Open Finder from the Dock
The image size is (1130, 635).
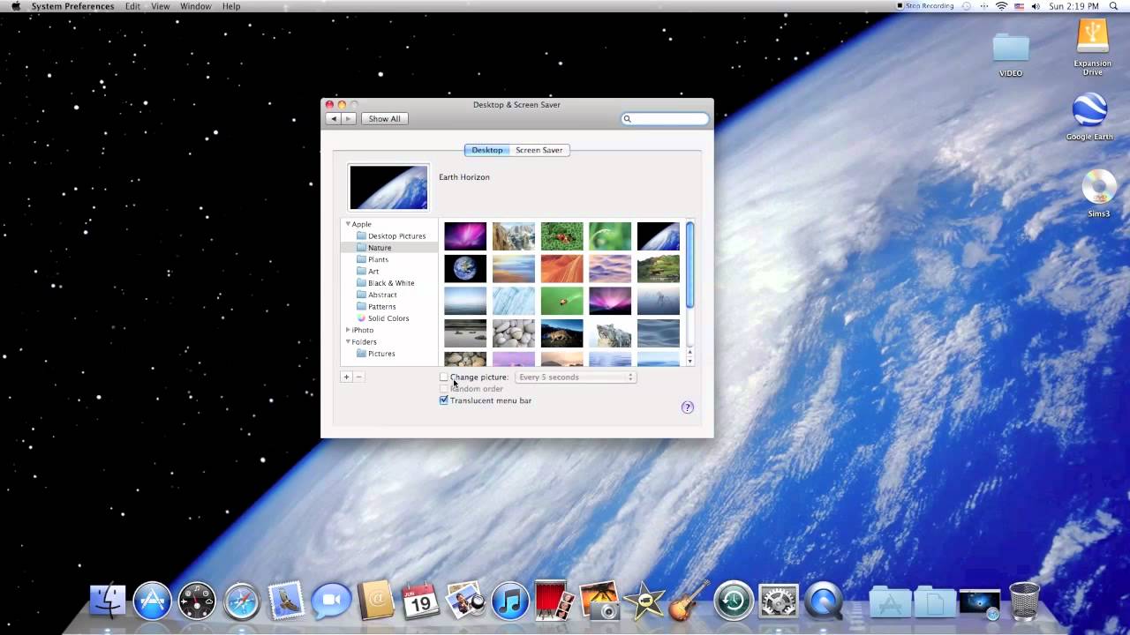(x=108, y=601)
